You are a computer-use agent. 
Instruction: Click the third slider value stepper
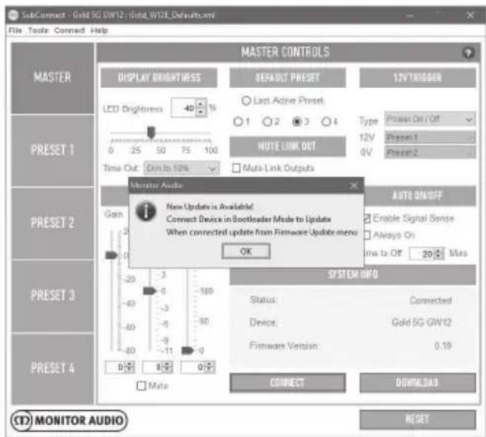(x=210, y=367)
